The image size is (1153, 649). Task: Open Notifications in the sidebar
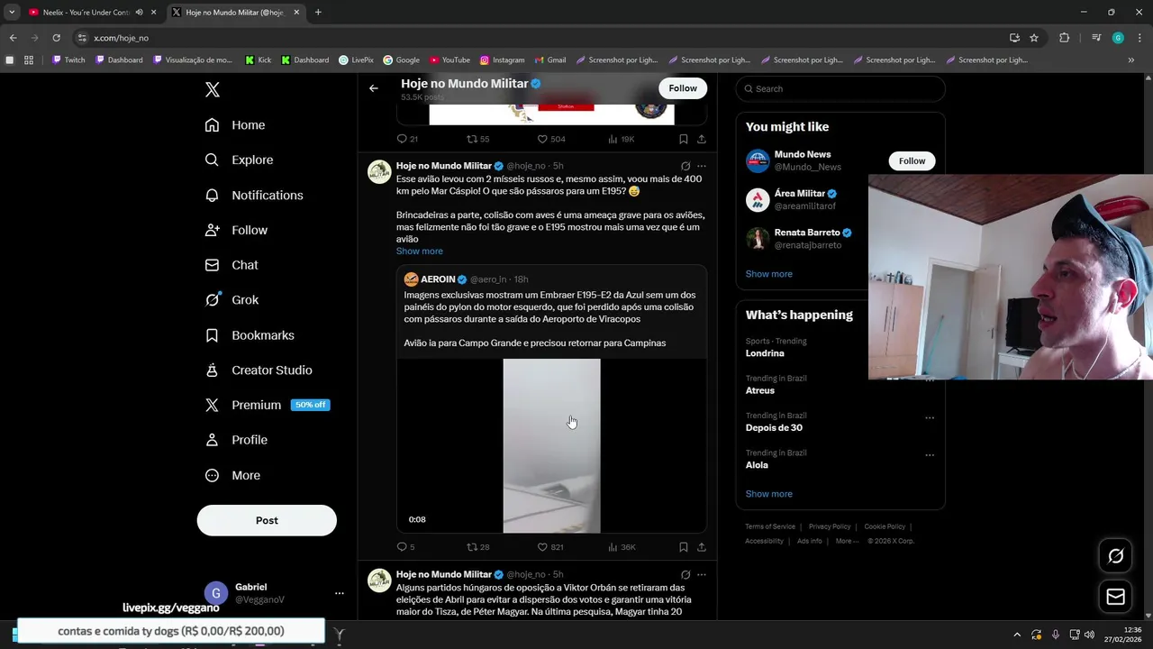(254, 195)
